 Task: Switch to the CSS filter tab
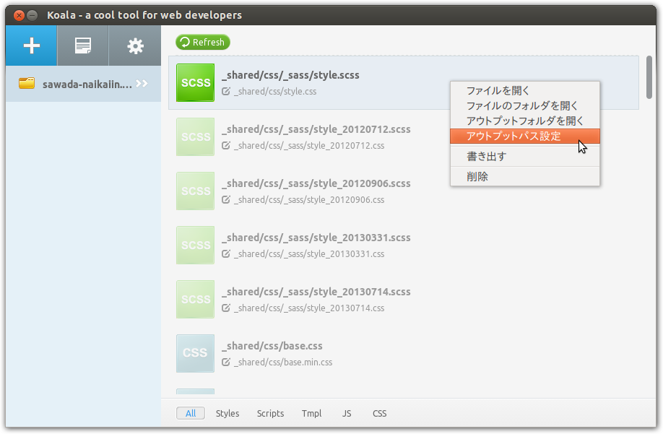coord(379,413)
